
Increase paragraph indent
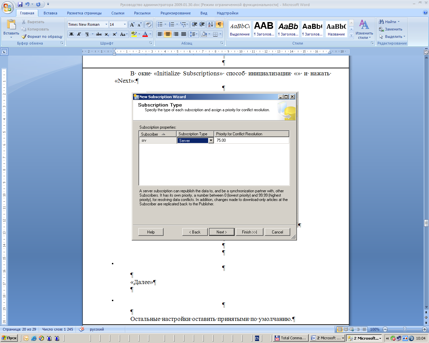point(202,24)
